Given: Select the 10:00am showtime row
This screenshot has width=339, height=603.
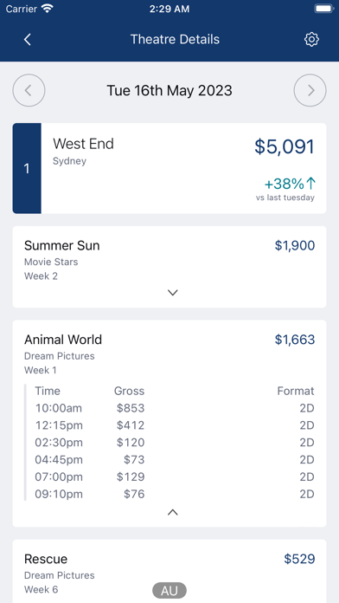Looking at the screenshot, I should click(175, 408).
